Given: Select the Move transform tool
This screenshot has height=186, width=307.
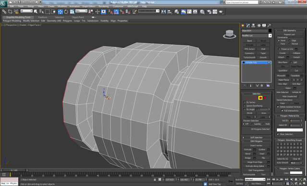Looking at the screenshot, I should (61, 12).
